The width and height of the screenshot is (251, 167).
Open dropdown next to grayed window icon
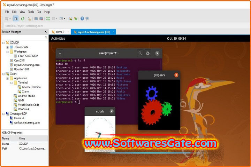click(x=57, y=18)
